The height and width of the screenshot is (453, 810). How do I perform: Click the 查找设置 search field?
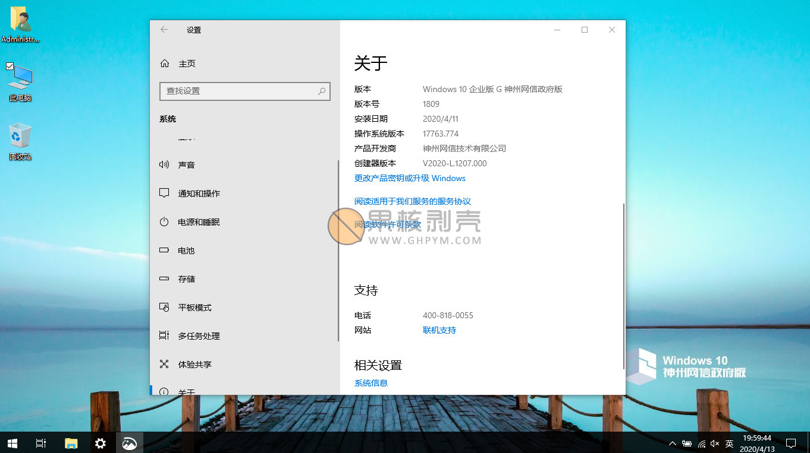click(238, 91)
